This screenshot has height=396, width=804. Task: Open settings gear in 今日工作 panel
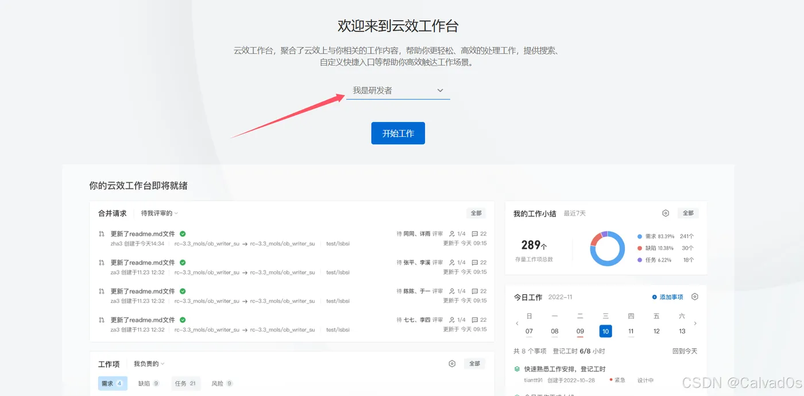tap(695, 297)
